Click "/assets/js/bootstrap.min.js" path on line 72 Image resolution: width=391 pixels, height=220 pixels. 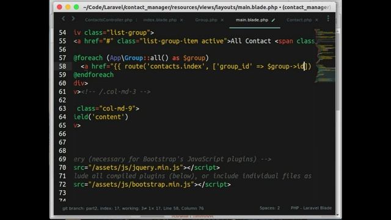(141, 185)
